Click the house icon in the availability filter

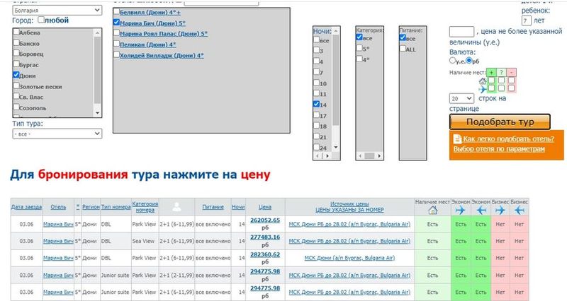(x=483, y=81)
